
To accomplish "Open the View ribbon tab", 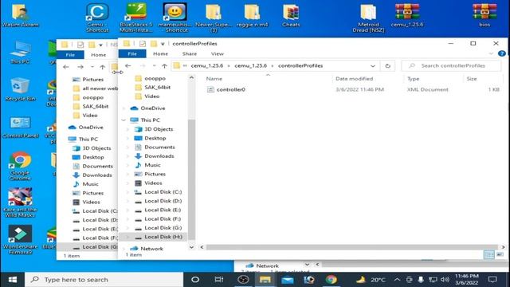I will (218, 53).
